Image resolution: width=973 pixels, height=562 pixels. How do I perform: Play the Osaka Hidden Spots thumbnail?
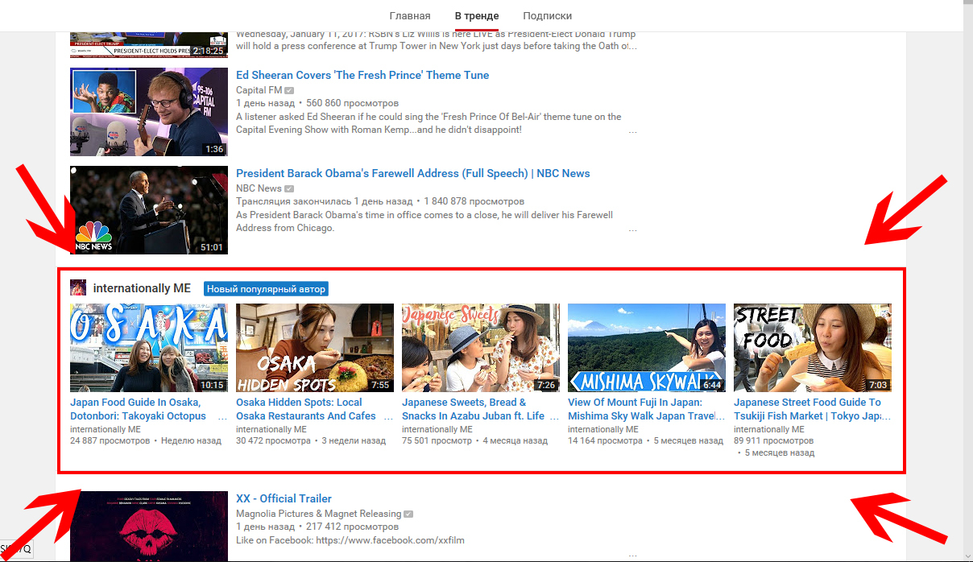coord(315,348)
